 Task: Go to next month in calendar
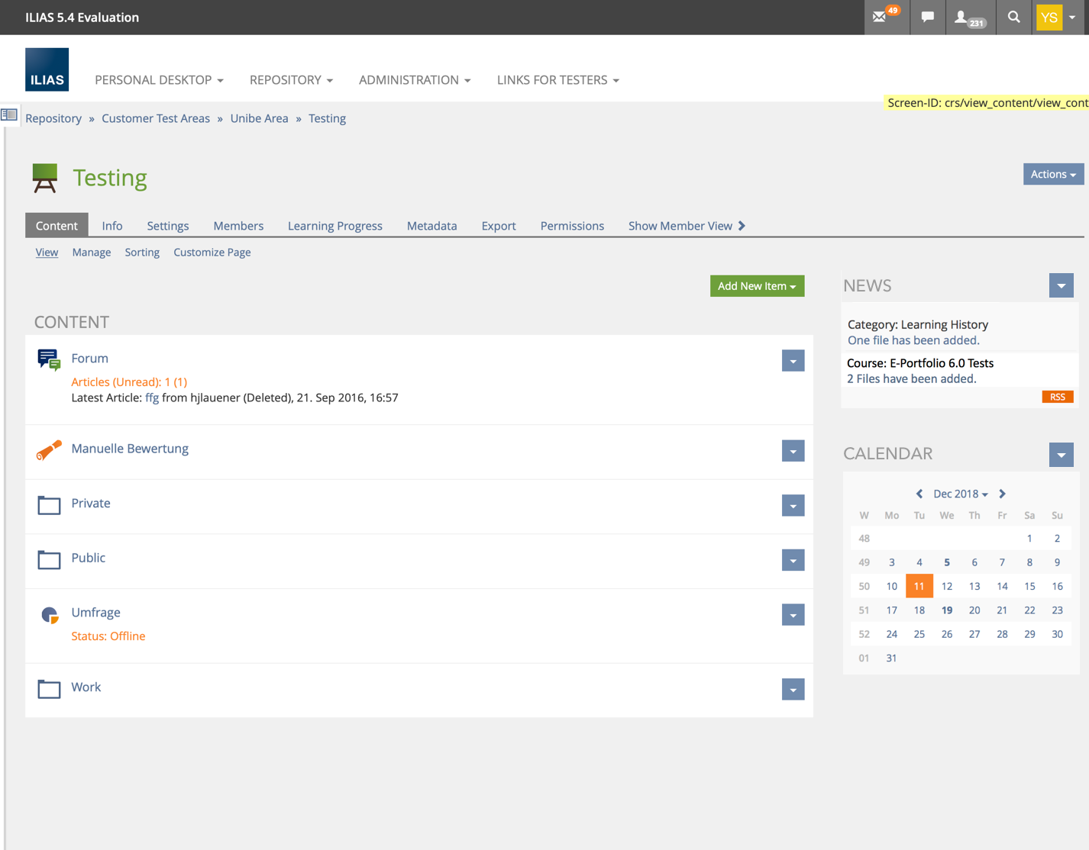[1003, 494]
